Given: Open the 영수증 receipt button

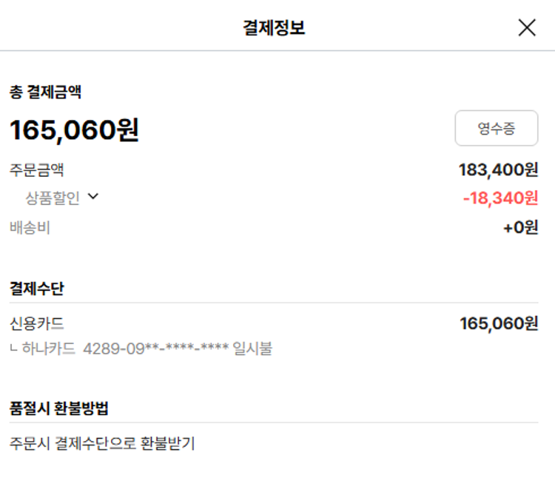Looking at the screenshot, I should click(496, 129).
